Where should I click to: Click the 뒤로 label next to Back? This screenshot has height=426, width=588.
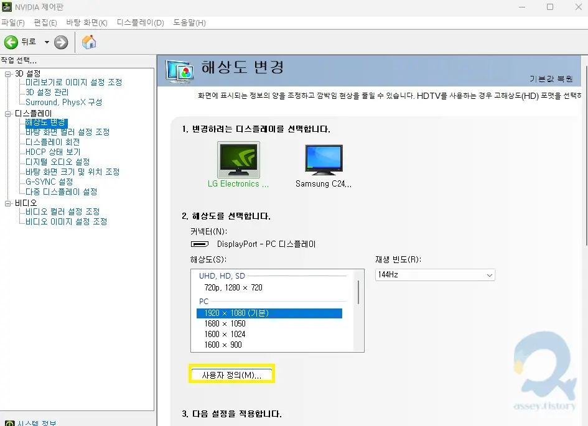click(x=29, y=42)
